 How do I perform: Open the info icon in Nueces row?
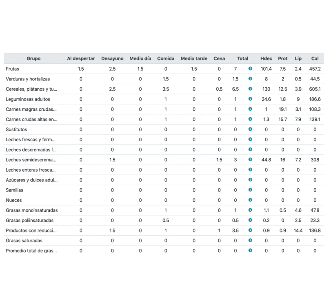point(250,200)
